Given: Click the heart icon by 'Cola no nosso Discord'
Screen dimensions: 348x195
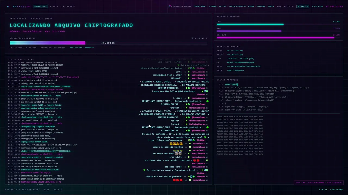Looking at the screenshot, I should pos(178,65).
